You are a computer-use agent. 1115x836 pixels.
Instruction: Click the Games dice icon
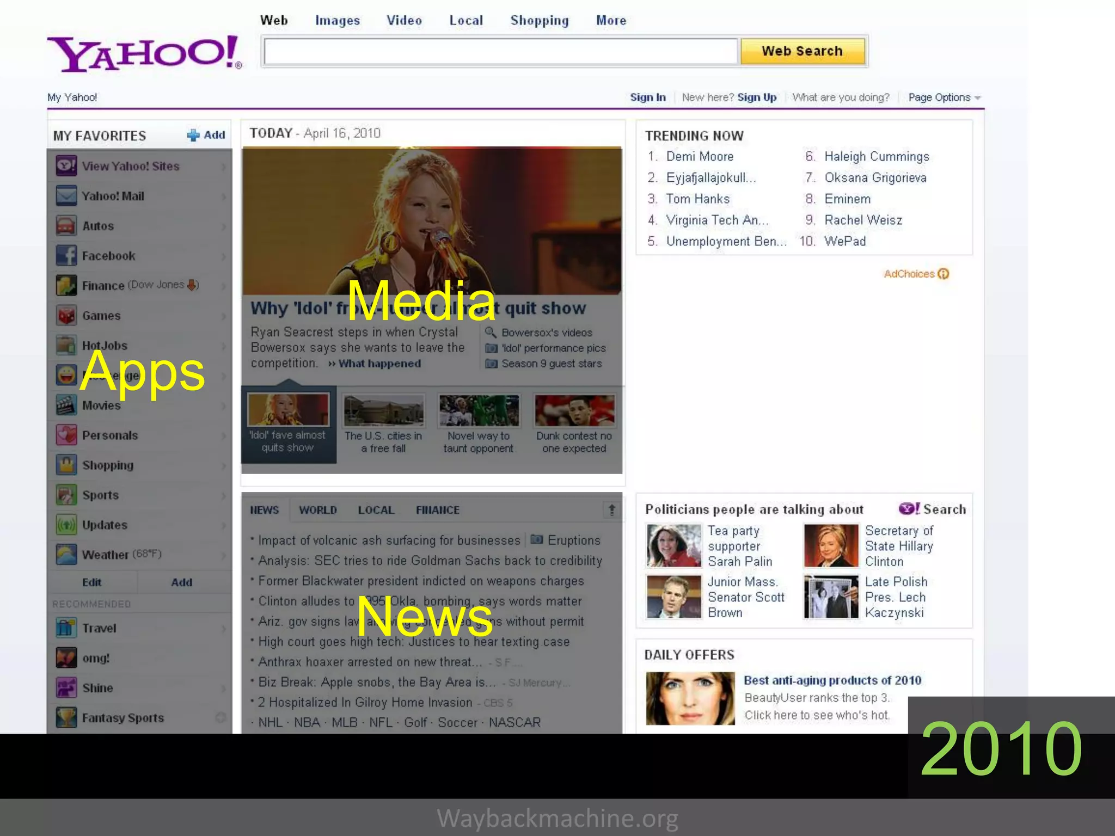coord(66,316)
